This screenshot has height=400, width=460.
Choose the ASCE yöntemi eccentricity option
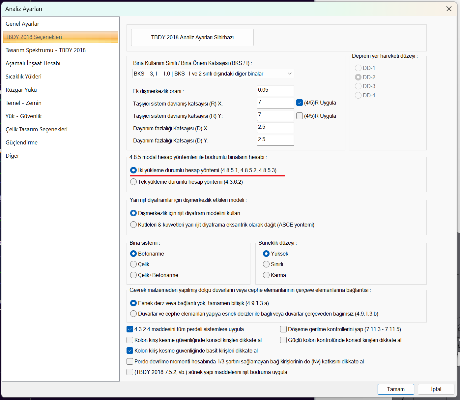(x=133, y=225)
